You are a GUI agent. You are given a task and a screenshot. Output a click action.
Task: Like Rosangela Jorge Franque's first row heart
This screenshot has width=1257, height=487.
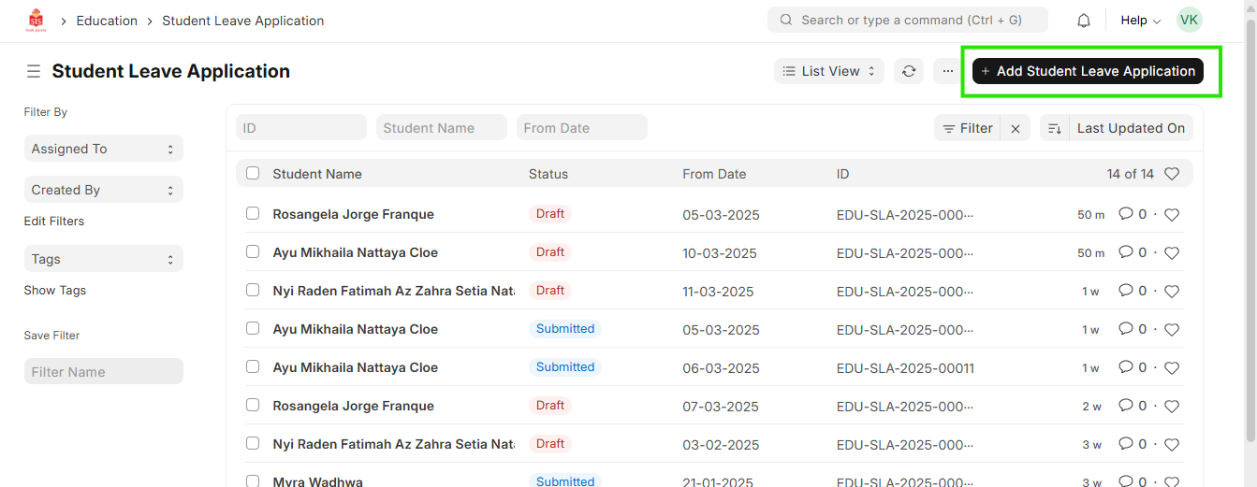1171,215
